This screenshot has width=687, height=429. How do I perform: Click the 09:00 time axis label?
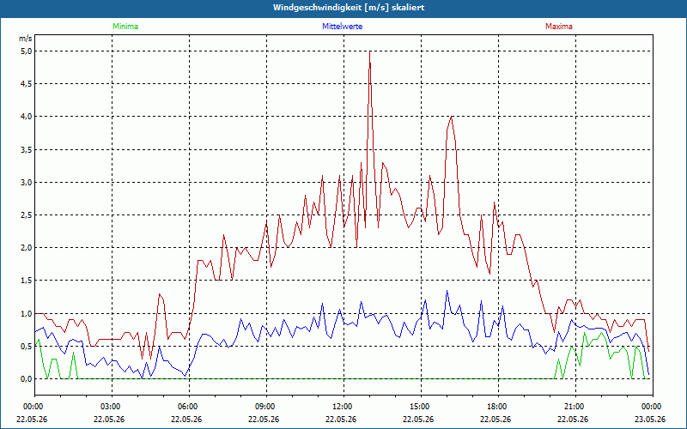(x=266, y=407)
